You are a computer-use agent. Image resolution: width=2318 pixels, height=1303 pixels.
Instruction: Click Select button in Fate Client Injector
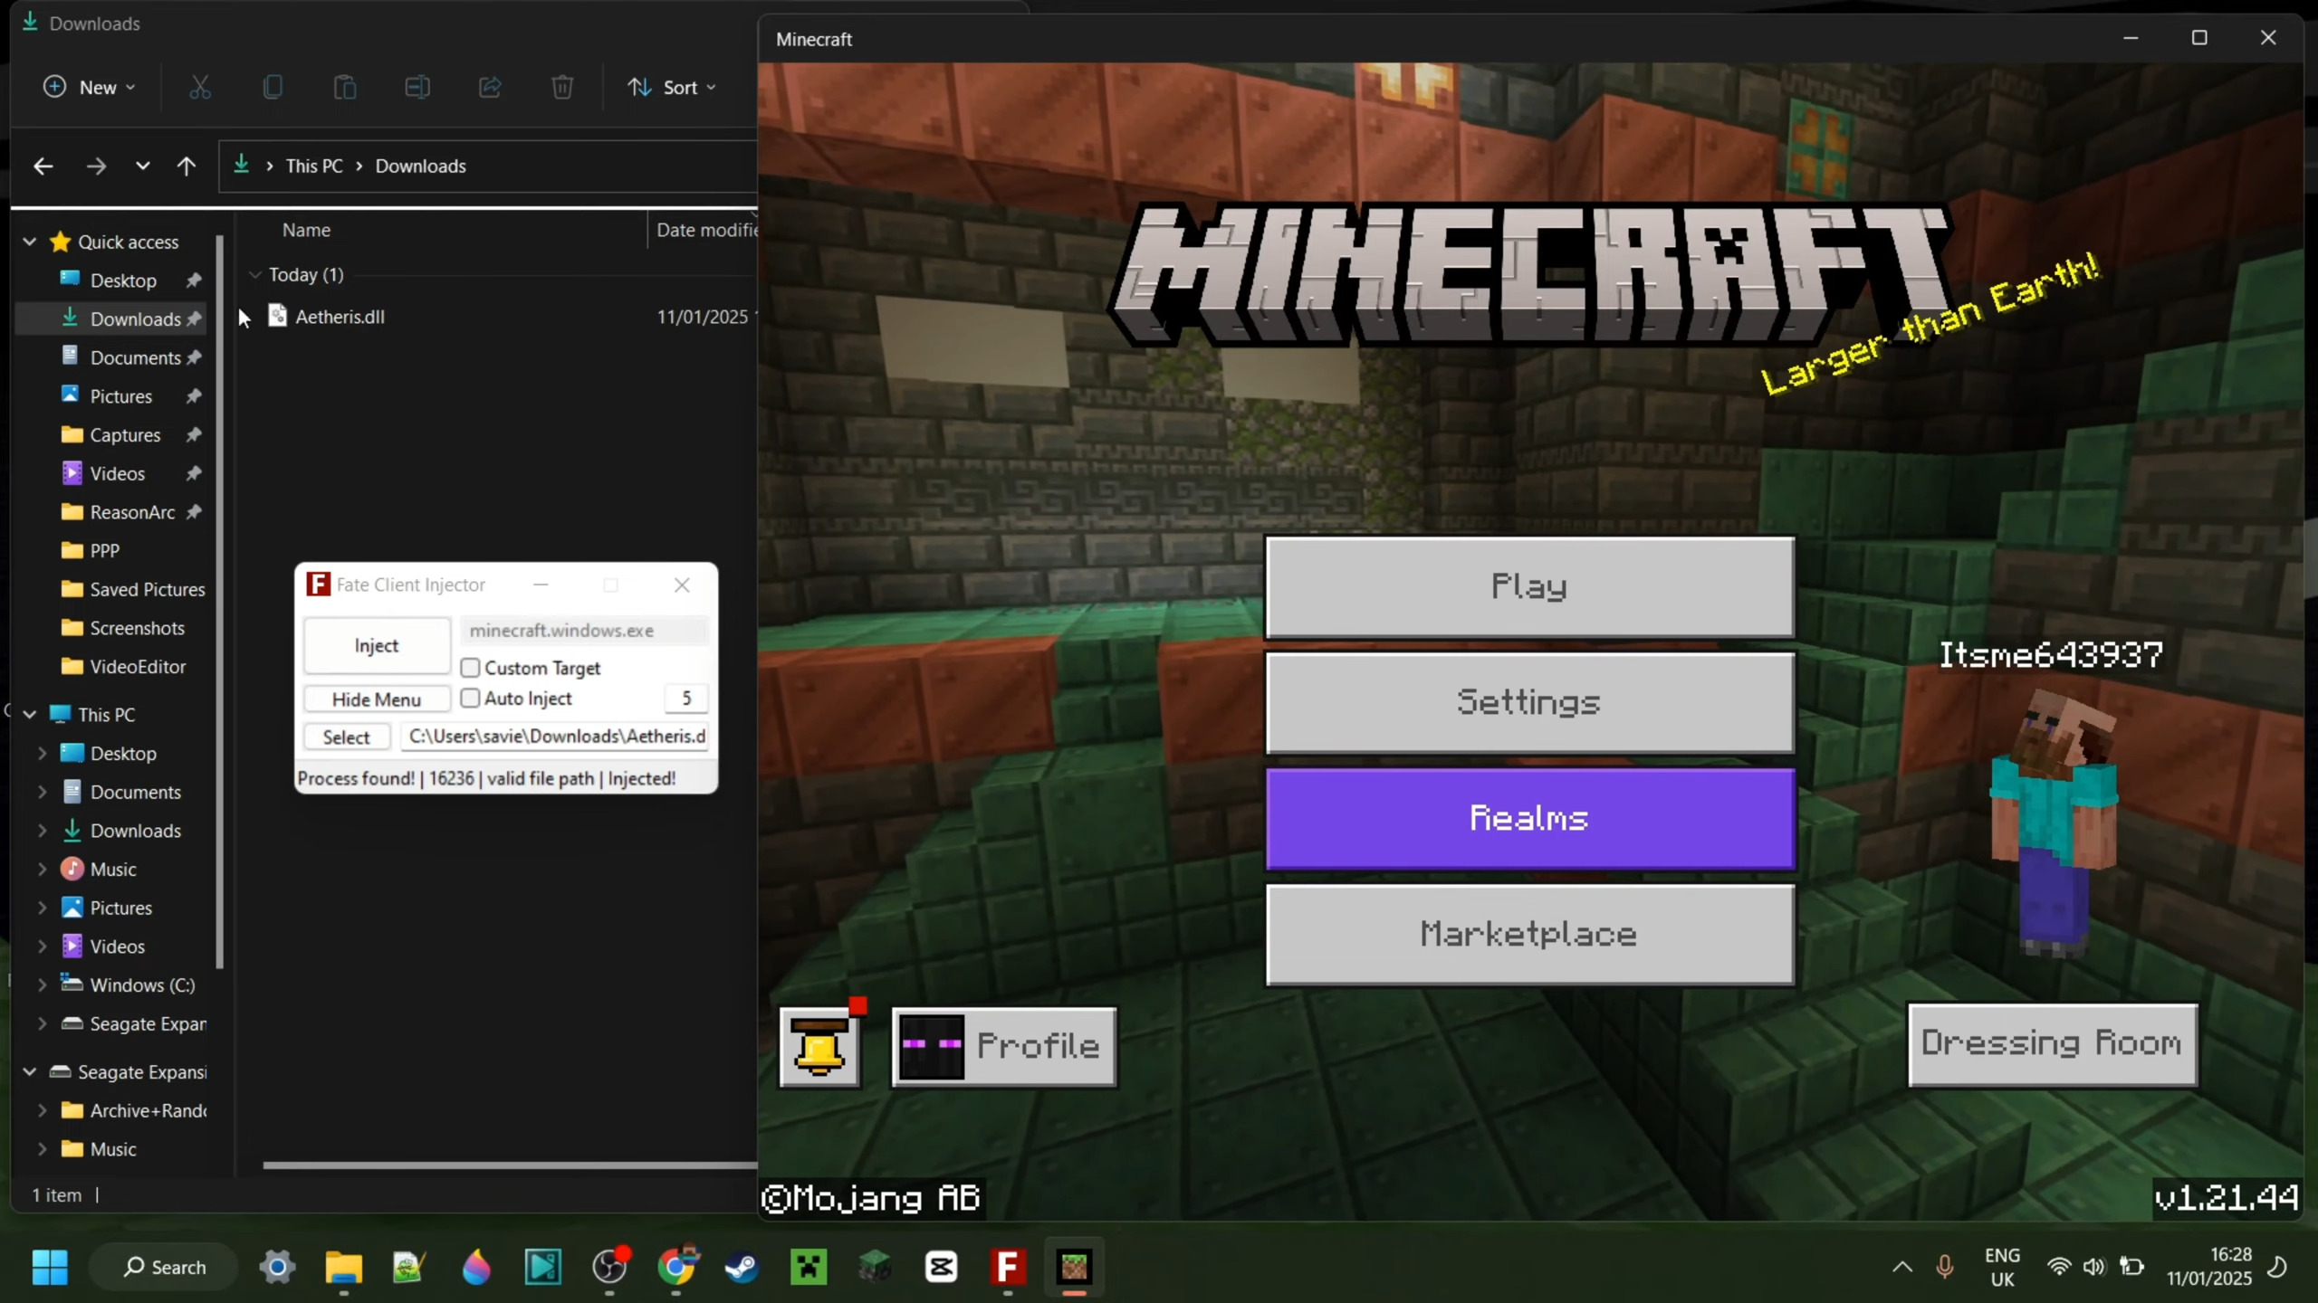click(x=347, y=737)
